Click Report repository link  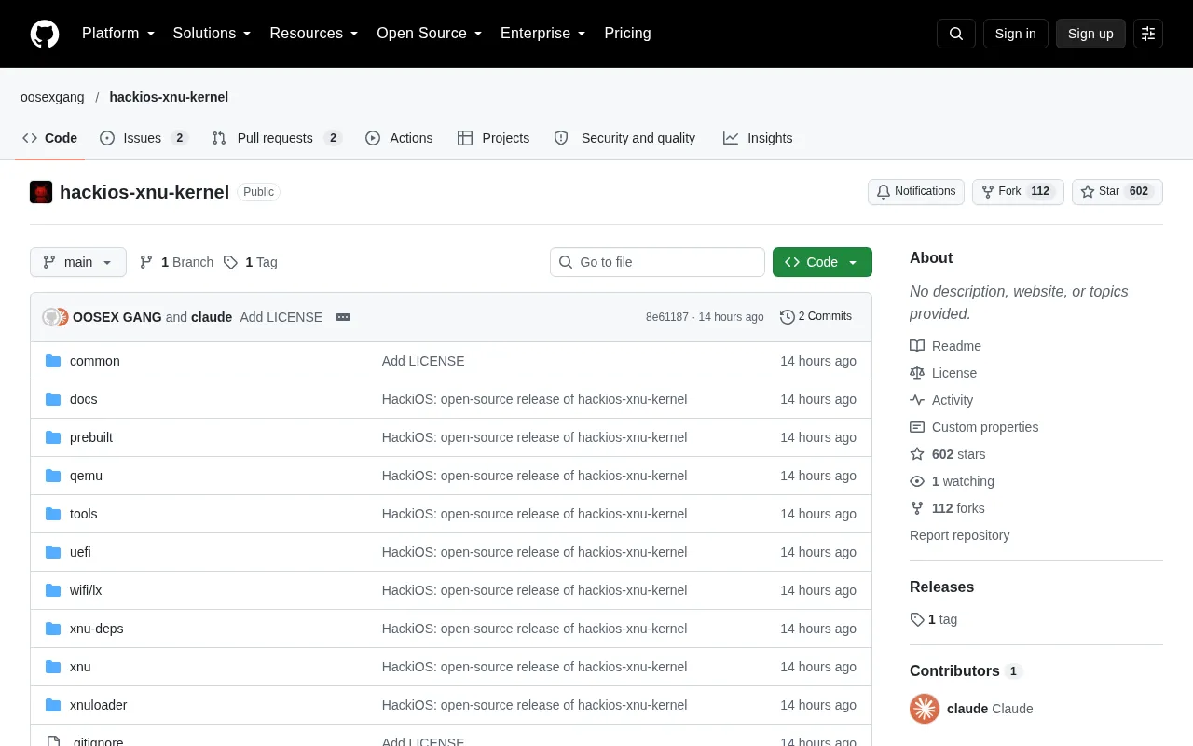[x=959, y=535]
